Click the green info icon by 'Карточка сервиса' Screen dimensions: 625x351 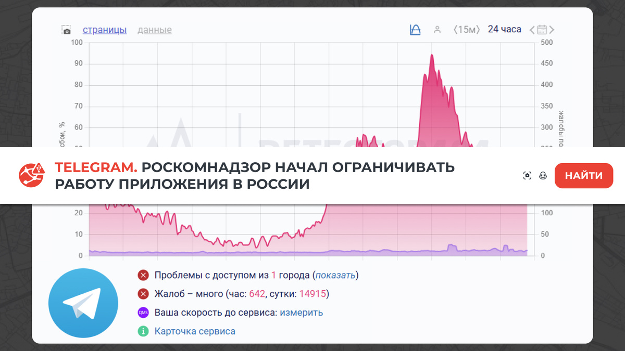[x=143, y=331]
